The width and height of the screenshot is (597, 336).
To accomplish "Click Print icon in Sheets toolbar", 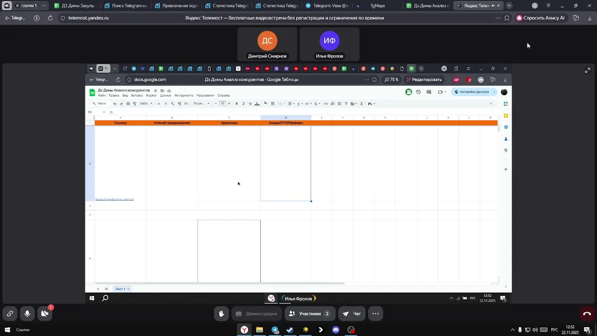I will [128, 104].
